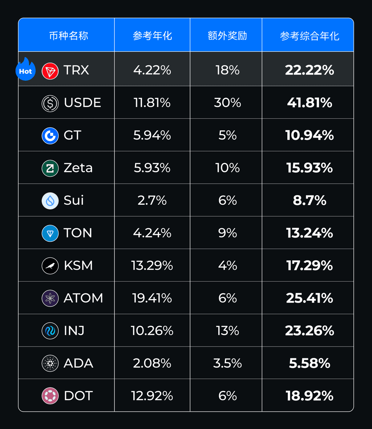This screenshot has height=429, width=372.
Task: Click the ATOM coin icon
Action: 50,298
